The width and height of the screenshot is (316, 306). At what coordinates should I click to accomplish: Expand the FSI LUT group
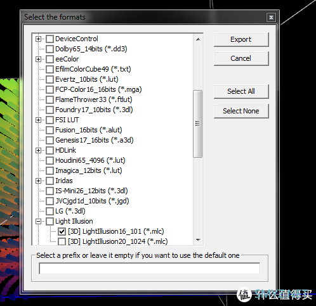pyautogui.click(x=38, y=120)
